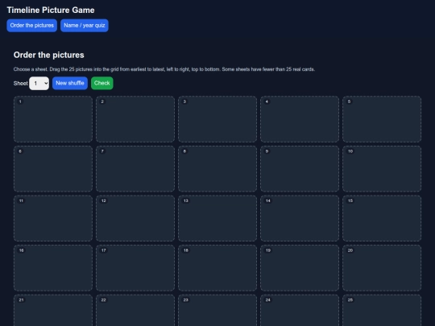Select empty grid slot number 9
Screen dimensions: 435x326
click(300, 169)
